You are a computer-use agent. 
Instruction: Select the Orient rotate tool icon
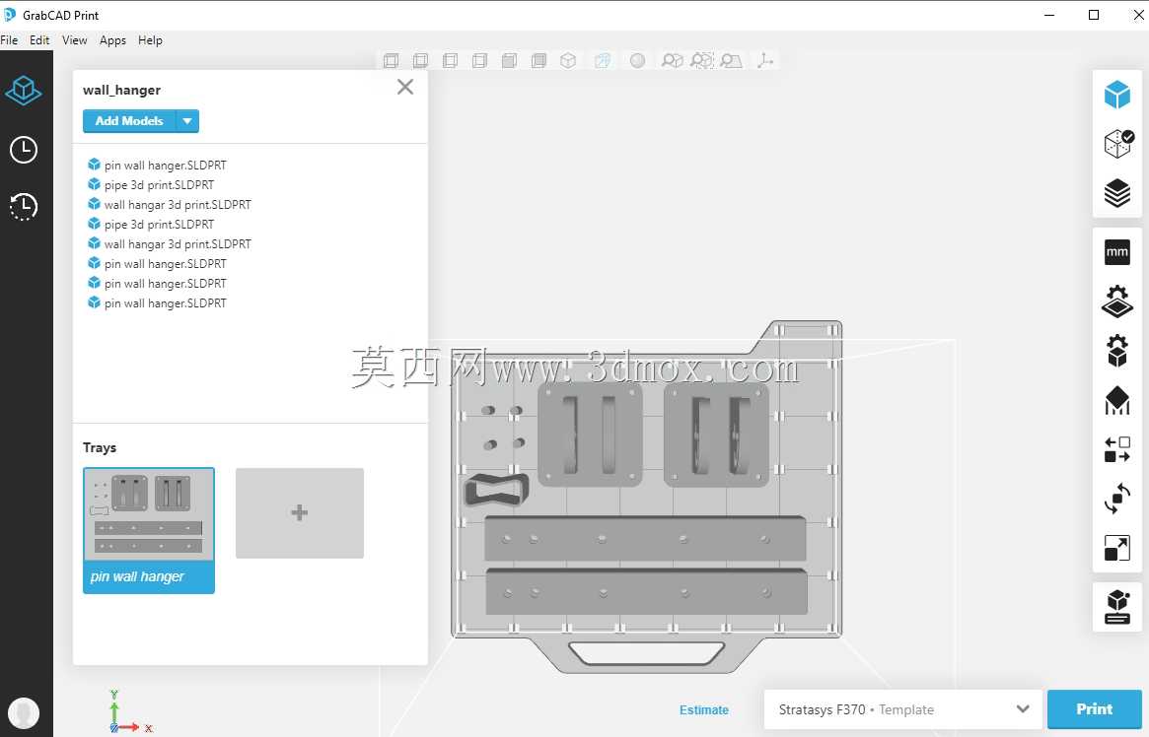tap(1116, 499)
